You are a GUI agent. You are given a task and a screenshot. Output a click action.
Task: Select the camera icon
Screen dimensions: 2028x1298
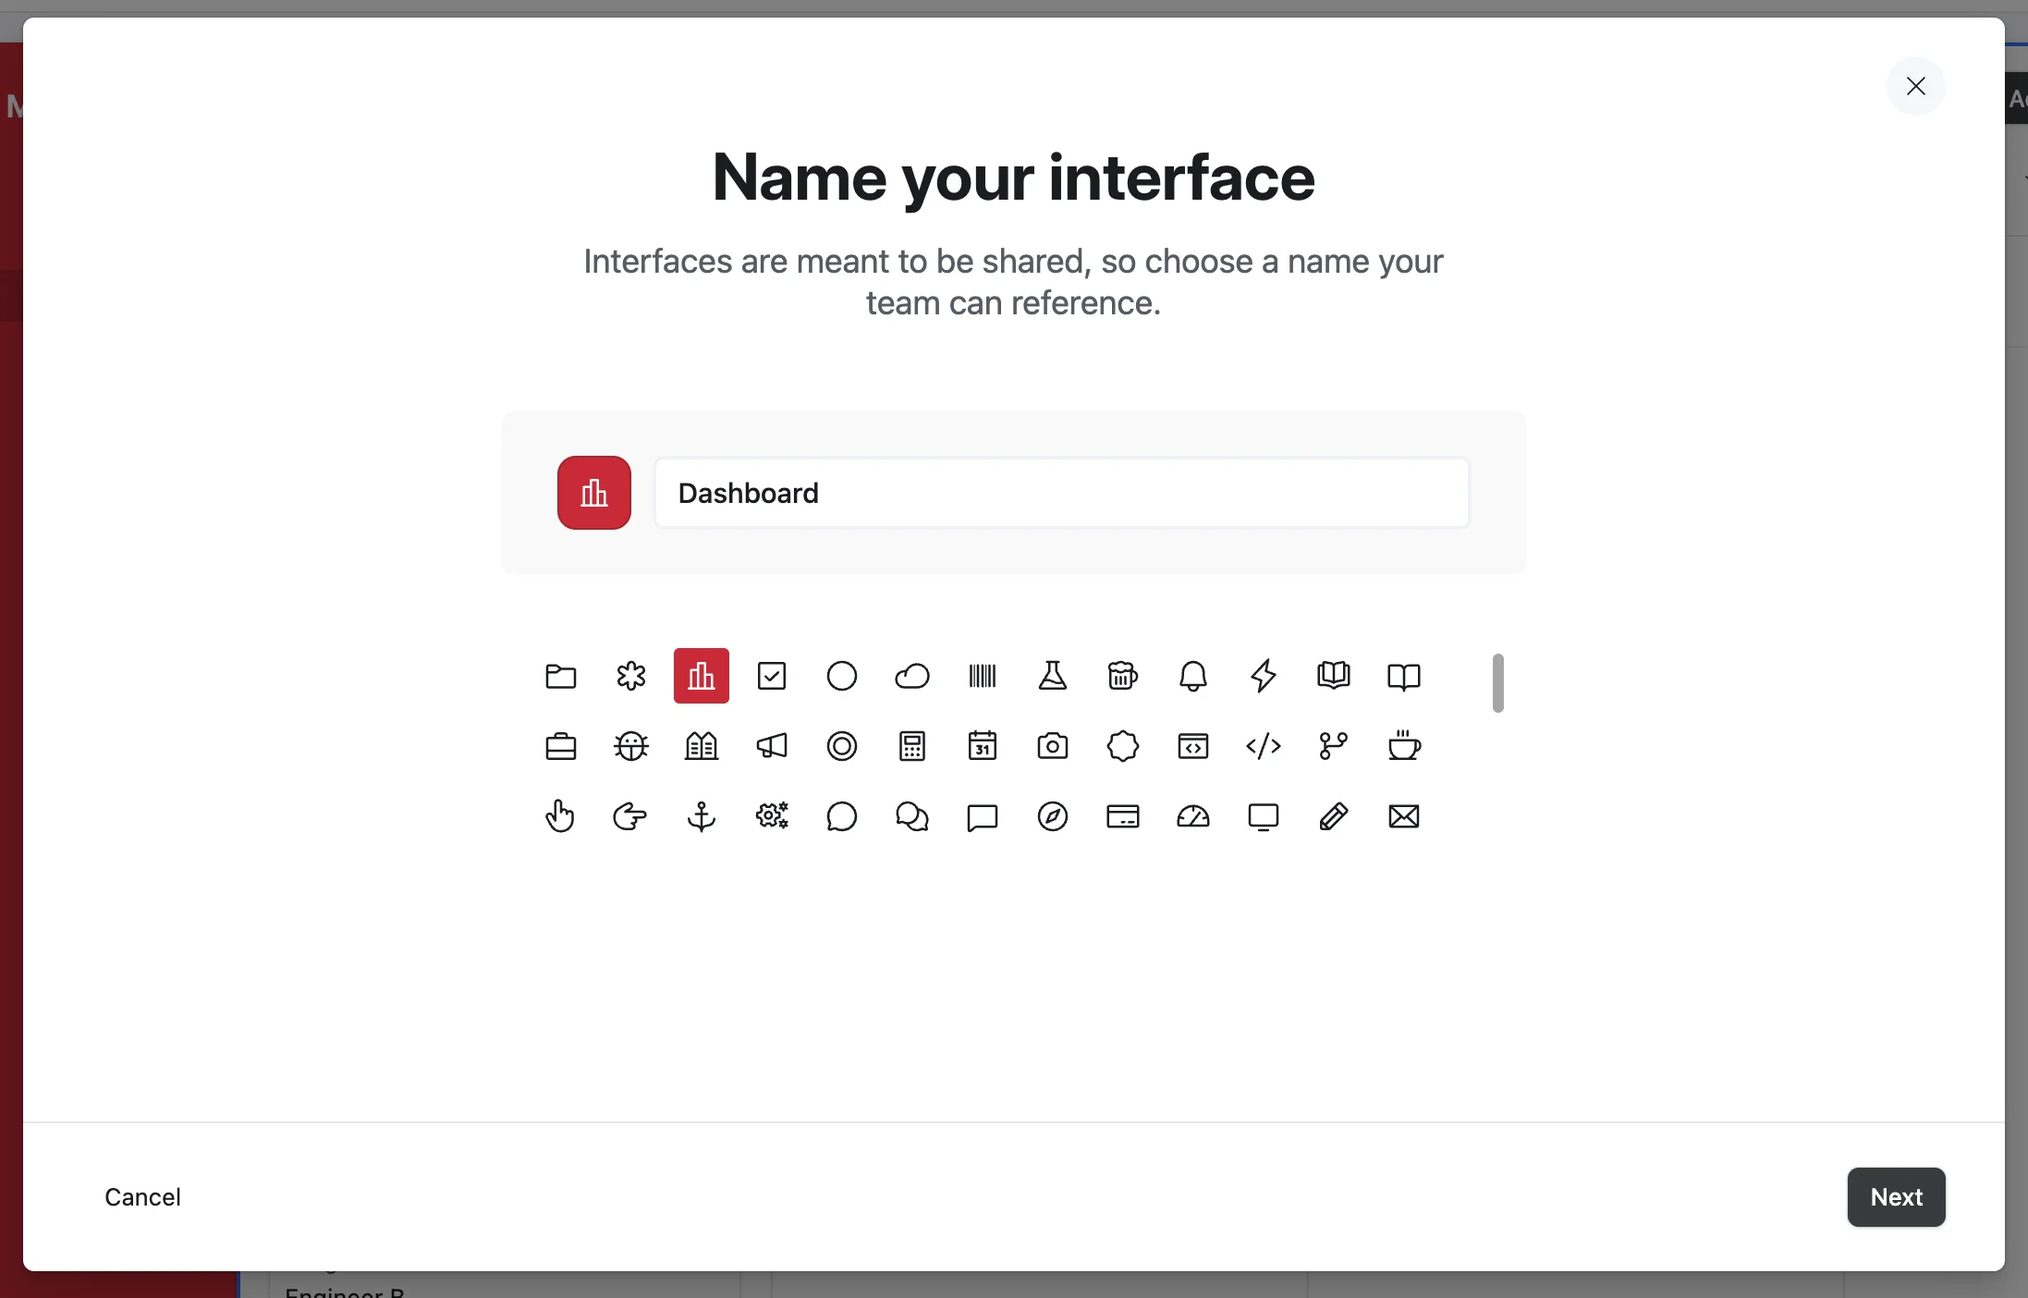coord(1052,746)
